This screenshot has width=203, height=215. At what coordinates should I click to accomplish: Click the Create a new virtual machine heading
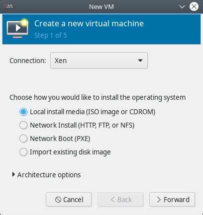[89, 23]
